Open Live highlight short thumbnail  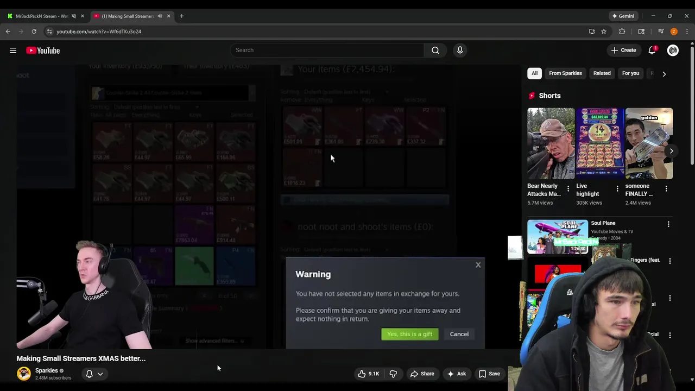point(599,143)
